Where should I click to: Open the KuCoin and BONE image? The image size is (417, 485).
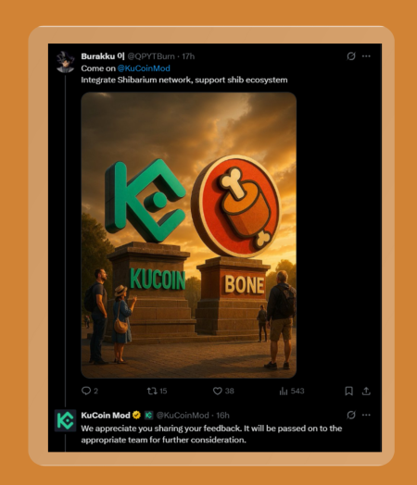click(188, 235)
